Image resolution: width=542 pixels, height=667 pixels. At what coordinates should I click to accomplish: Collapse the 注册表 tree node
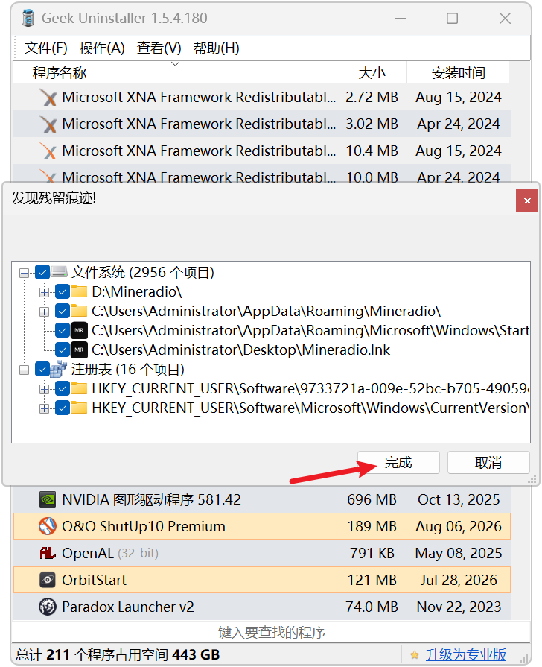25,370
